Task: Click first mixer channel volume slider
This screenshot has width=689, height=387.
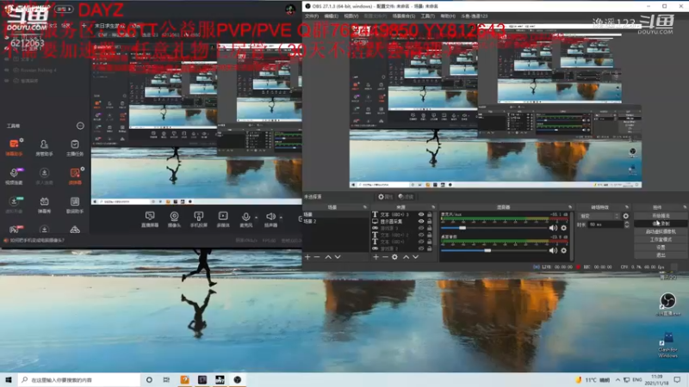Action: 493,228
